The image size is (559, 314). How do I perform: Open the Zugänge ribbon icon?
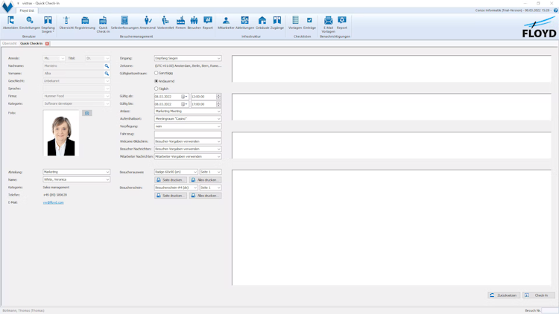pyautogui.click(x=277, y=22)
